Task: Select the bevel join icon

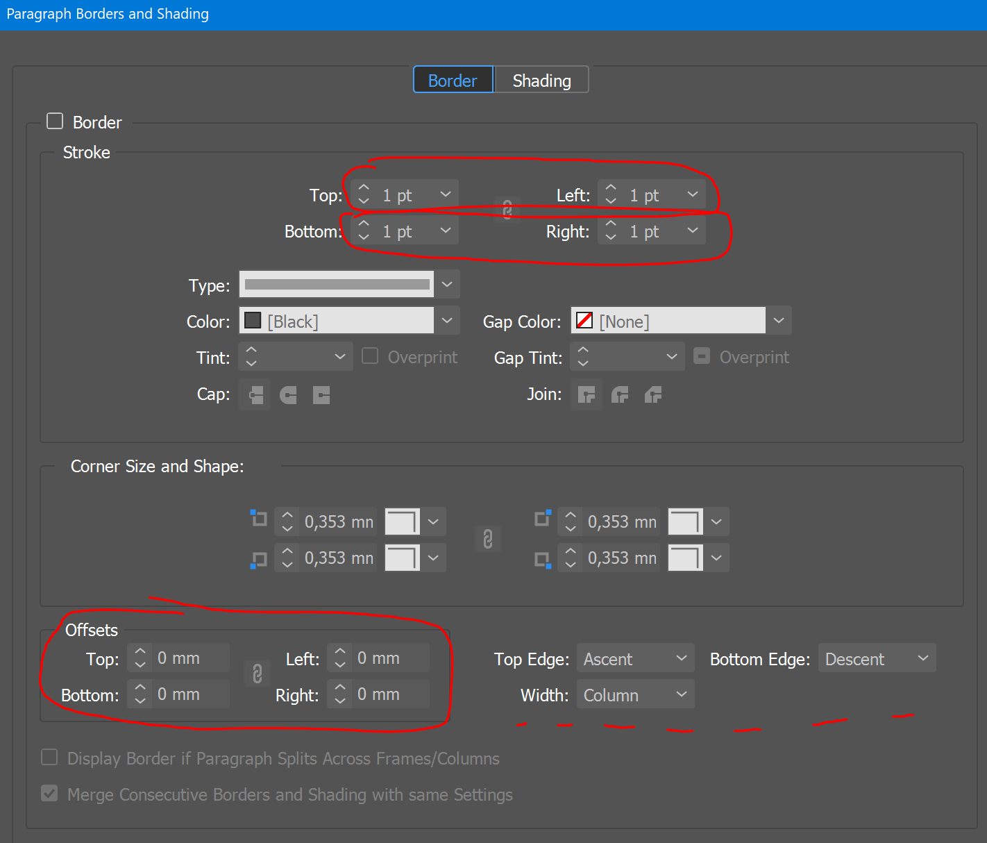Action: point(653,395)
